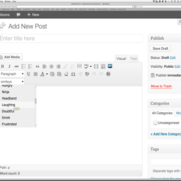This screenshot has width=181, height=181.
Task: Click Move to Trash link
Action: click(161, 86)
